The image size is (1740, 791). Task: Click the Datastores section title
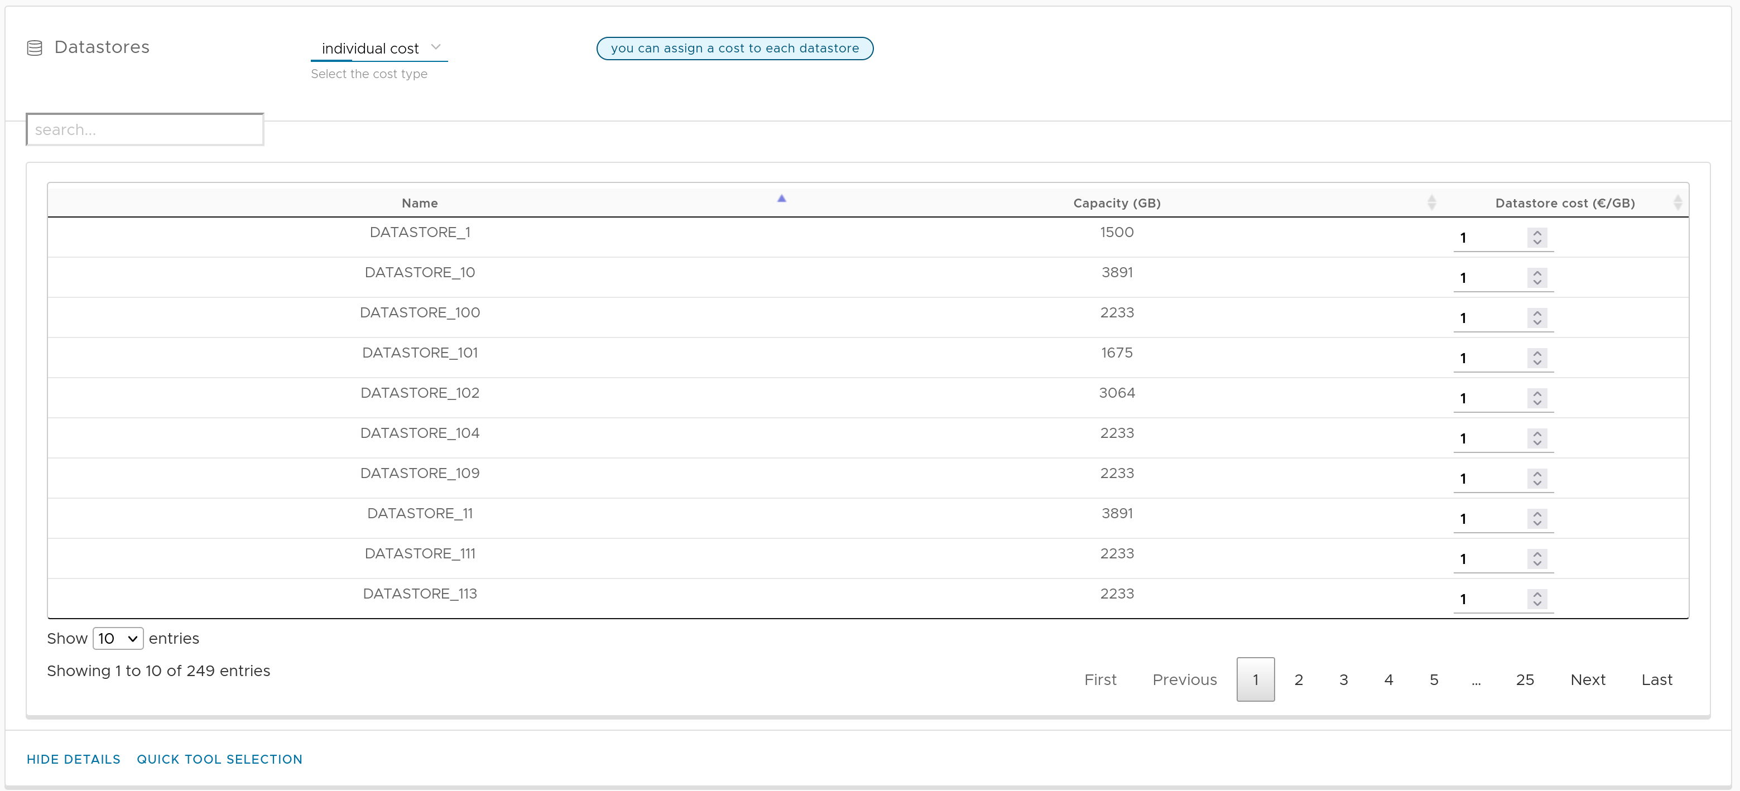[x=102, y=47]
